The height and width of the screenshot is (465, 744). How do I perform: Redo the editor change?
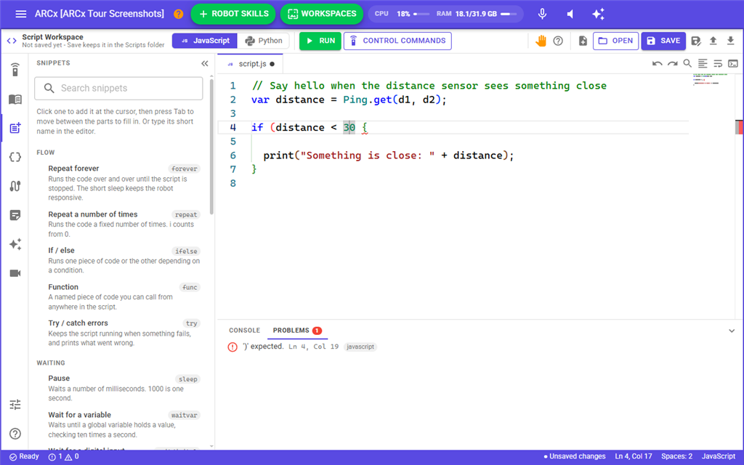(x=672, y=64)
